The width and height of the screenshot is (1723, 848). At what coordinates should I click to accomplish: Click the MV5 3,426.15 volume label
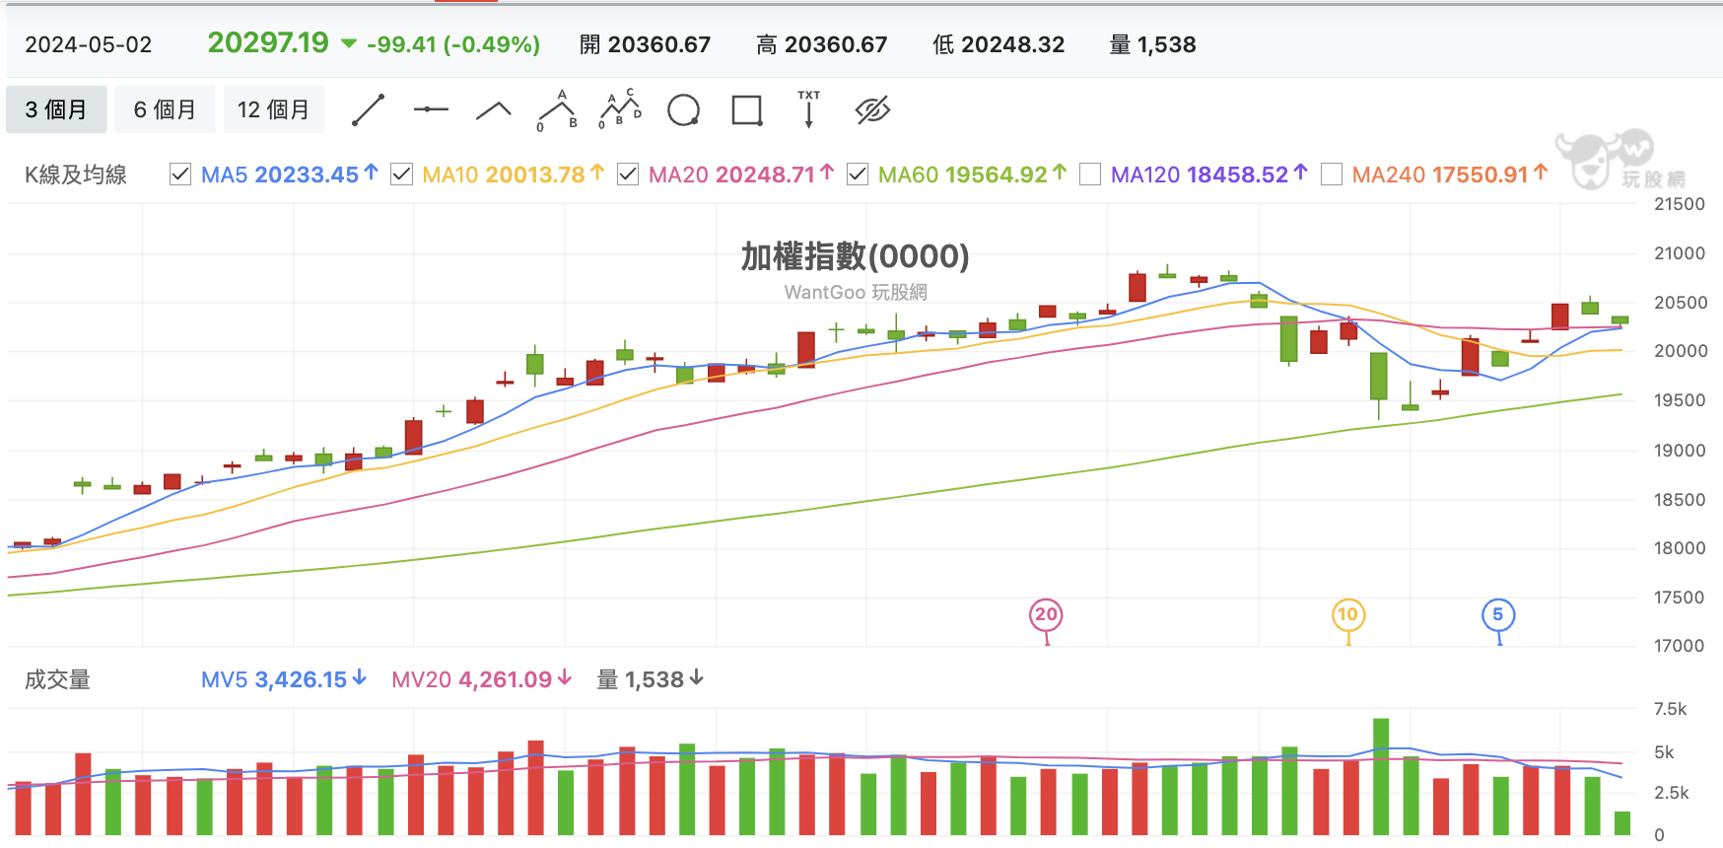[284, 679]
